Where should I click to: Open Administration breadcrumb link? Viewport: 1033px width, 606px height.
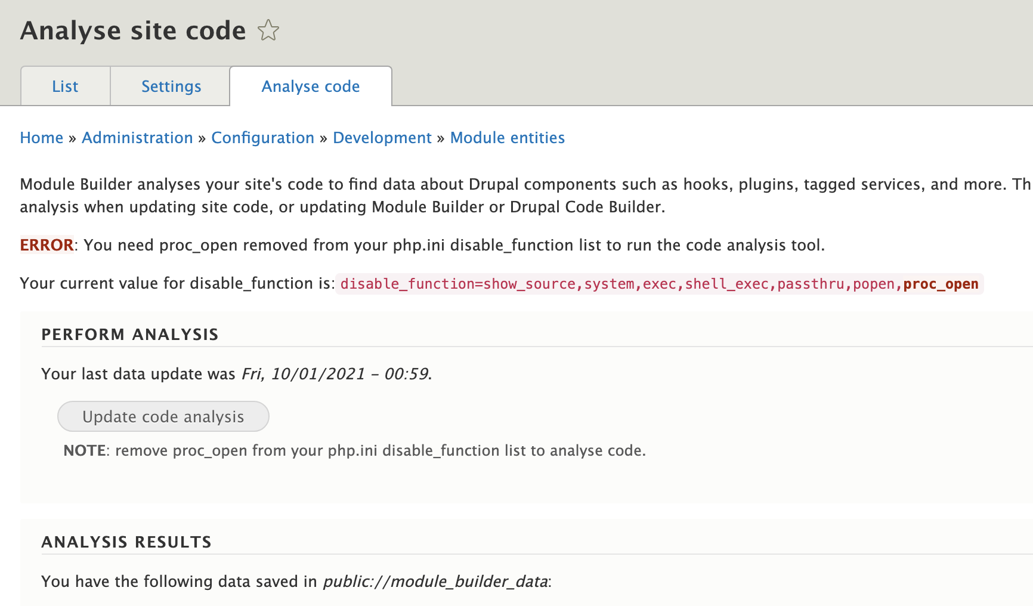pyautogui.click(x=137, y=138)
